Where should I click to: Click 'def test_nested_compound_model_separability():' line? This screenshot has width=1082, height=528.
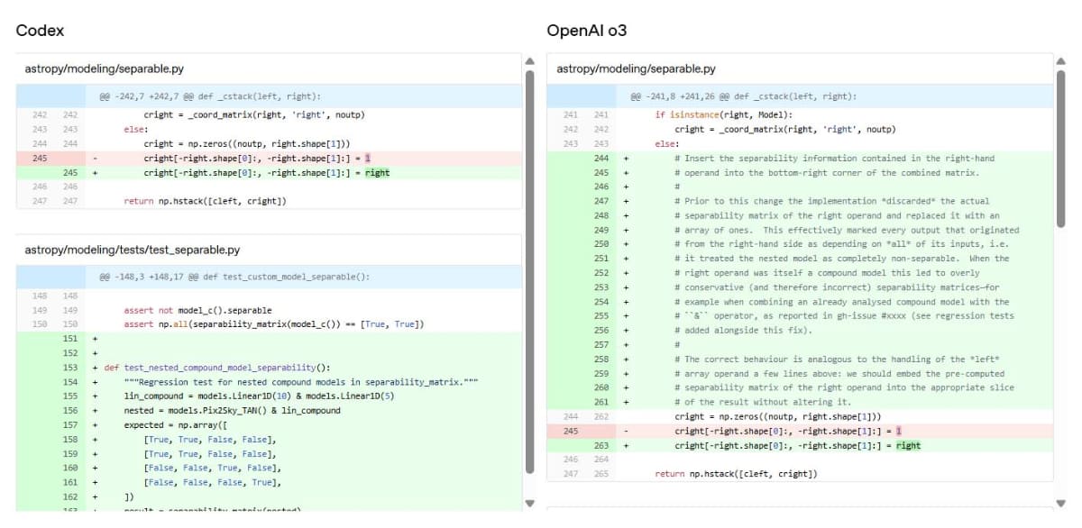point(216,368)
